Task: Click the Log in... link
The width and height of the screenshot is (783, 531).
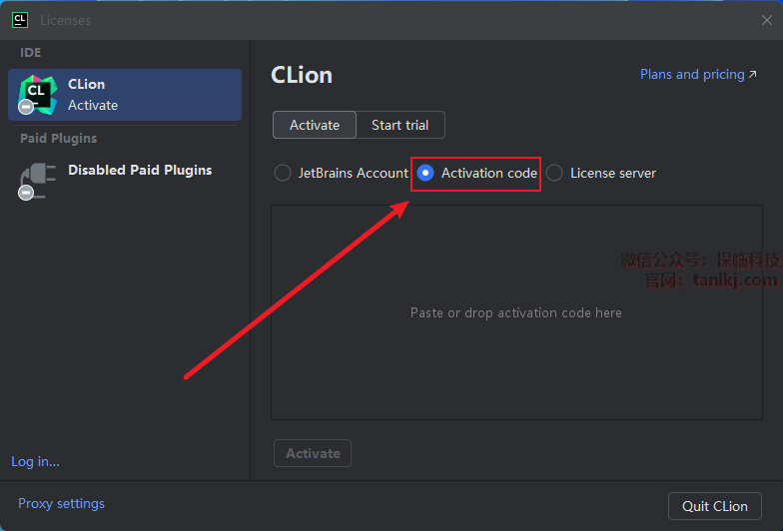Action: click(x=36, y=461)
